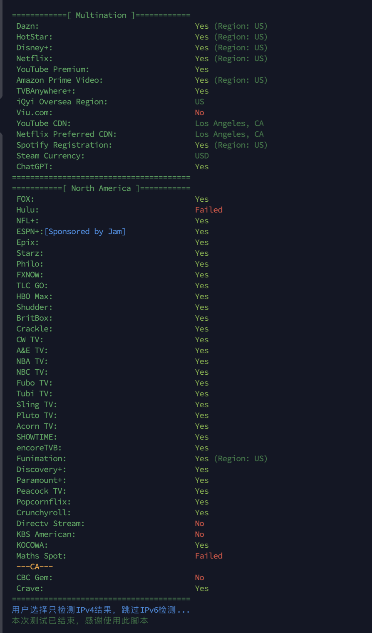Click the final gray test-ended message
The image size is (372, 633).
point(80,621)
